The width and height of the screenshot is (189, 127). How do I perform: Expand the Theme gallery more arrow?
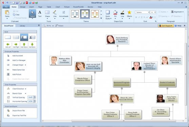101,18
